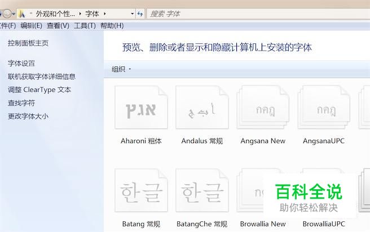Viewport: 370px width, 232px height.
Task: Open recent pages dropdown next to nav arrows
Action: [14, 14]
